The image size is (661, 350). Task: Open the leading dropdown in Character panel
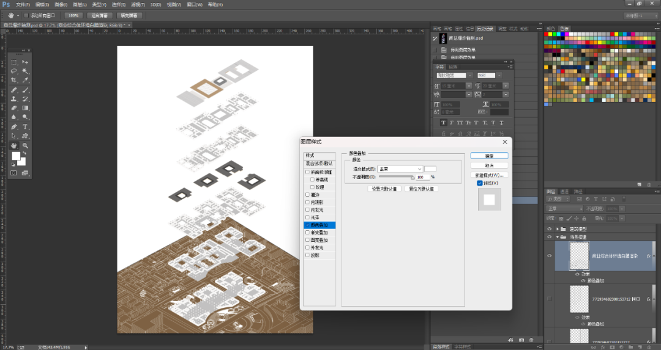point(506,86)
